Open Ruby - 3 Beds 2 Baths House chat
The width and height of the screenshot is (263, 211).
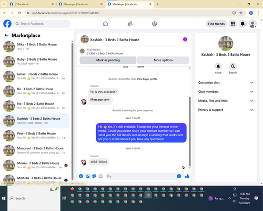[36, 61]
